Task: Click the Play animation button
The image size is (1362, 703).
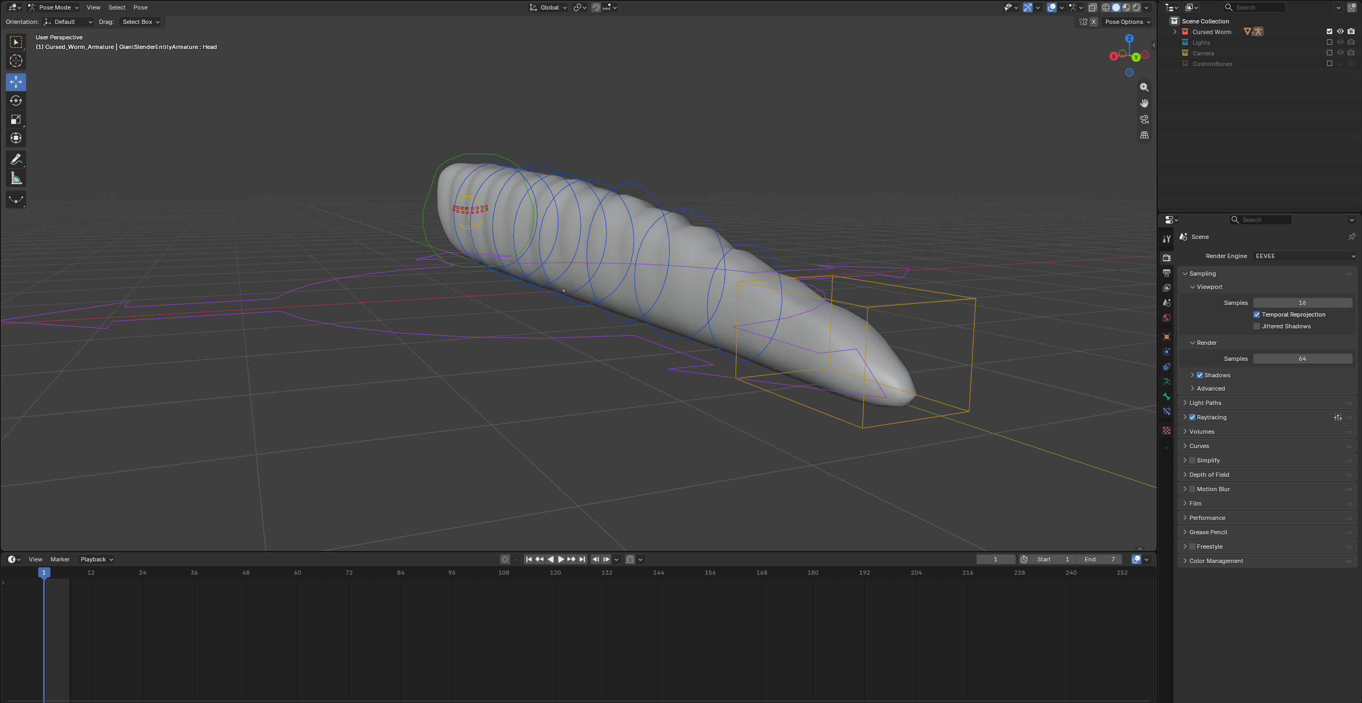Action: 560,559
